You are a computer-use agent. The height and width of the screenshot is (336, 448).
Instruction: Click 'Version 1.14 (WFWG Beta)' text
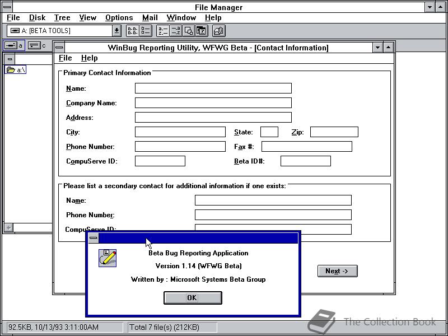pos(198,265)
